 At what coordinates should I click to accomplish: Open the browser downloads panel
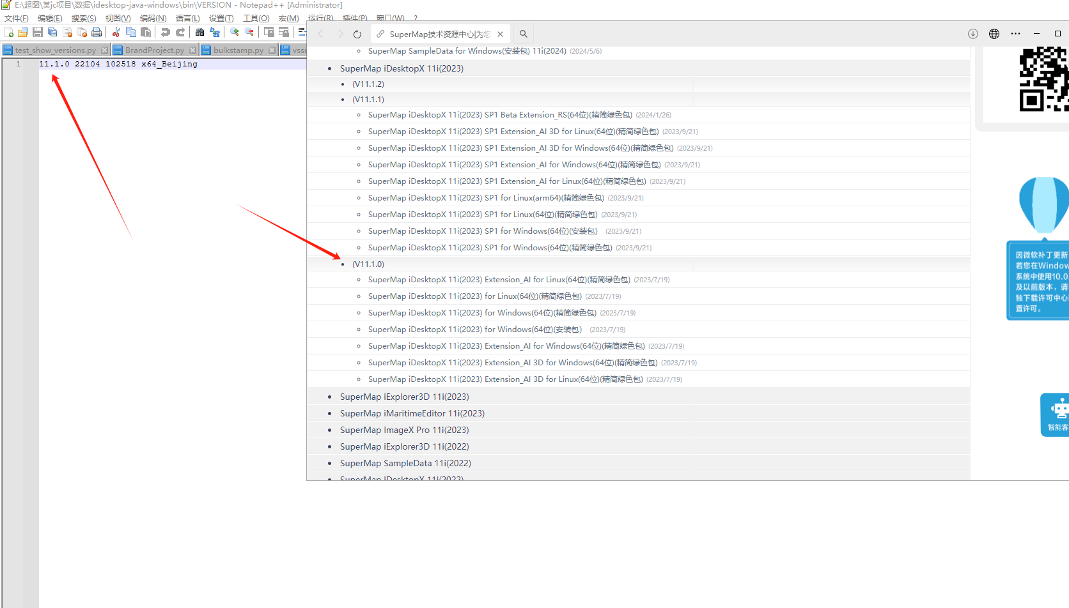pos(973,33)
